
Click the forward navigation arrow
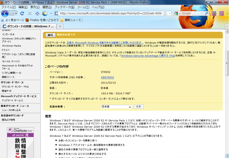(x=12, y=14)
